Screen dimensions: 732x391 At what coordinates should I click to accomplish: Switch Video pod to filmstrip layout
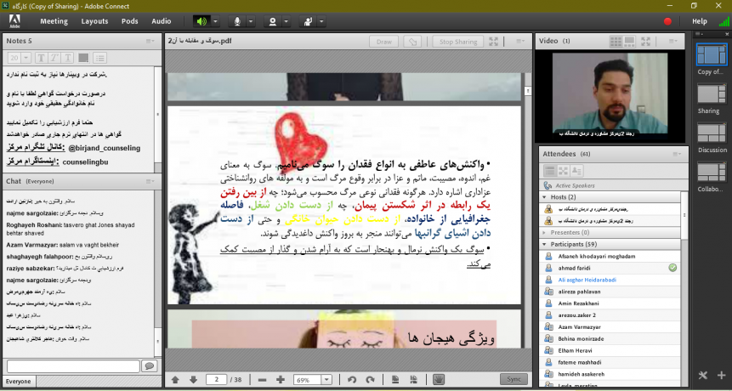point(629,42)
